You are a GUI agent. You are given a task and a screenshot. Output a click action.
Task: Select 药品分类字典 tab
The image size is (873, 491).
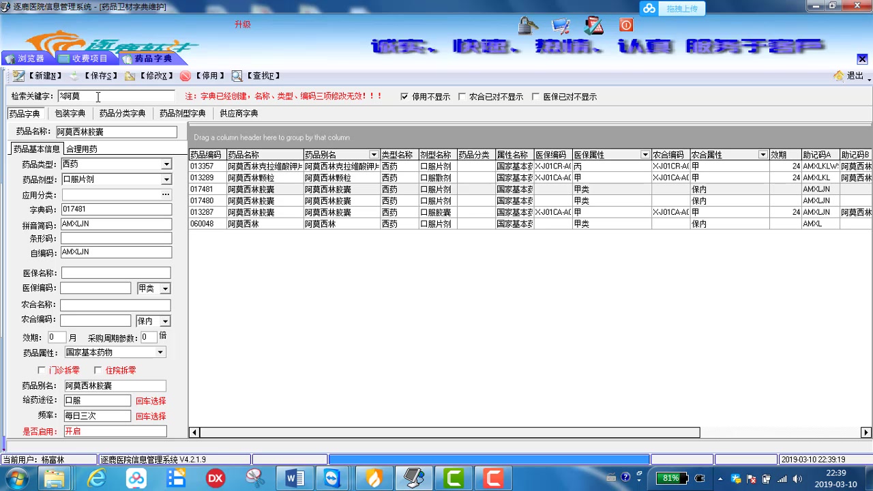pos(122,114)
